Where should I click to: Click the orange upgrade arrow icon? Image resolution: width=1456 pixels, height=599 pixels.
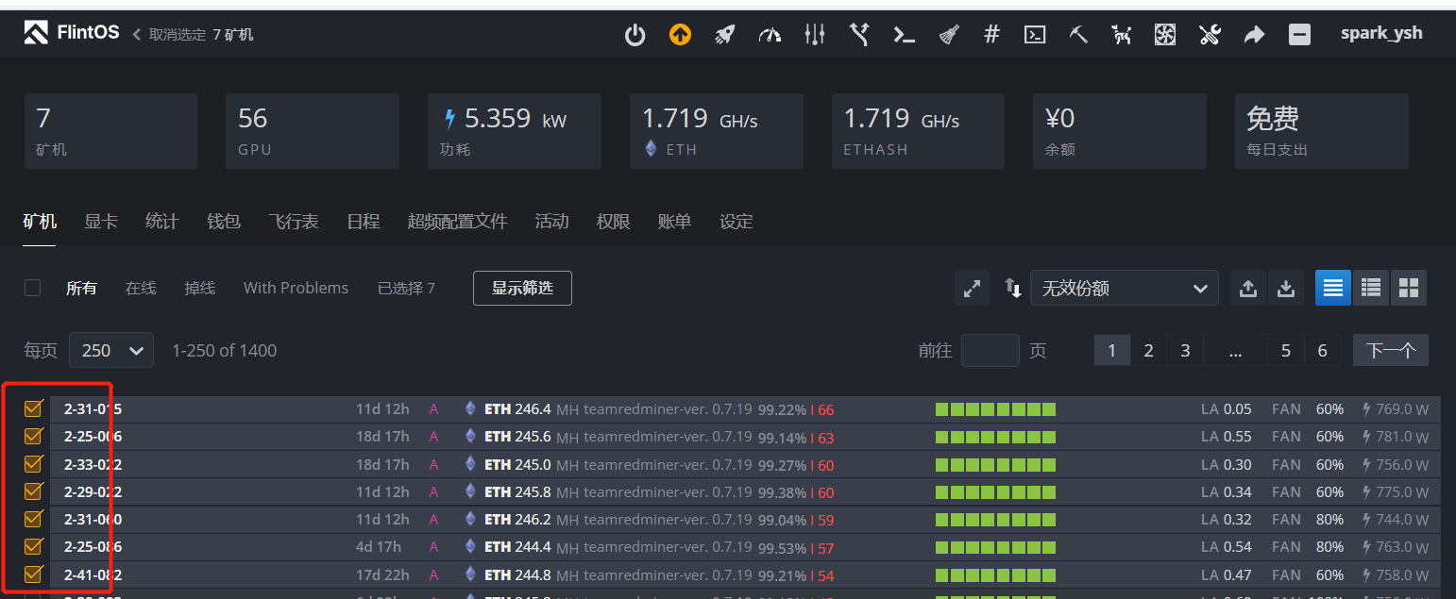(680, 34)
